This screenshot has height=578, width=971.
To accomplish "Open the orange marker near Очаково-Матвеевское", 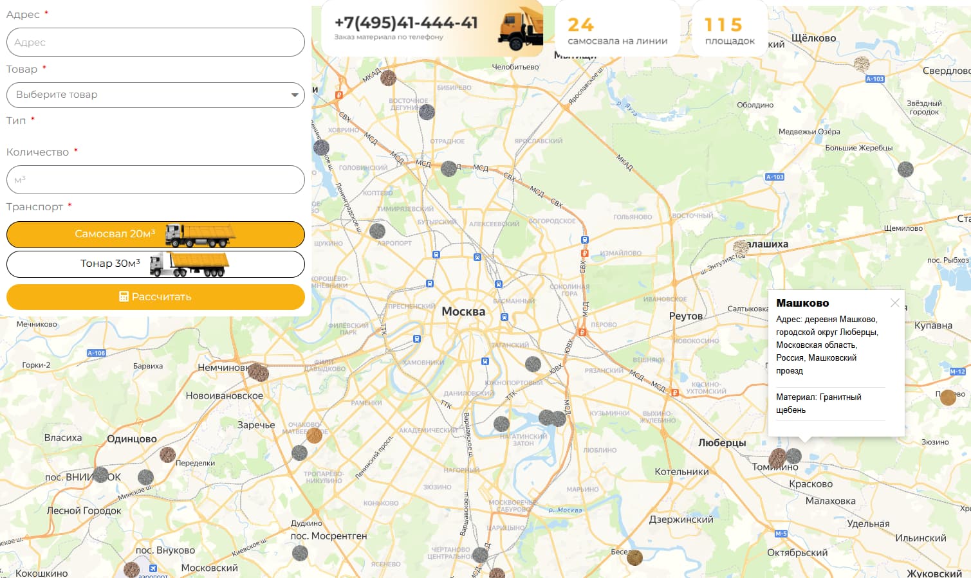I will pyautogui.click(x=314, y=435).
